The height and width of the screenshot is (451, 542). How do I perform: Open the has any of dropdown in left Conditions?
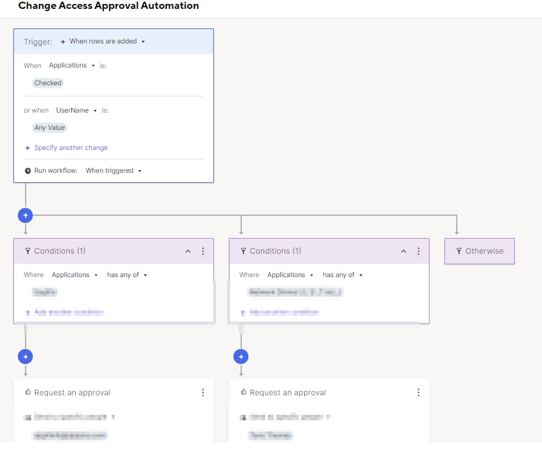(126, 274)
